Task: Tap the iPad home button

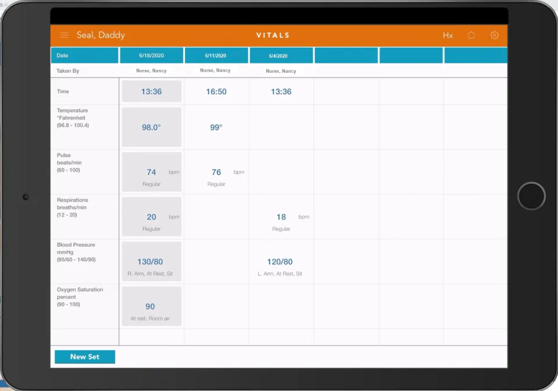Action: (x=531, y=196)
